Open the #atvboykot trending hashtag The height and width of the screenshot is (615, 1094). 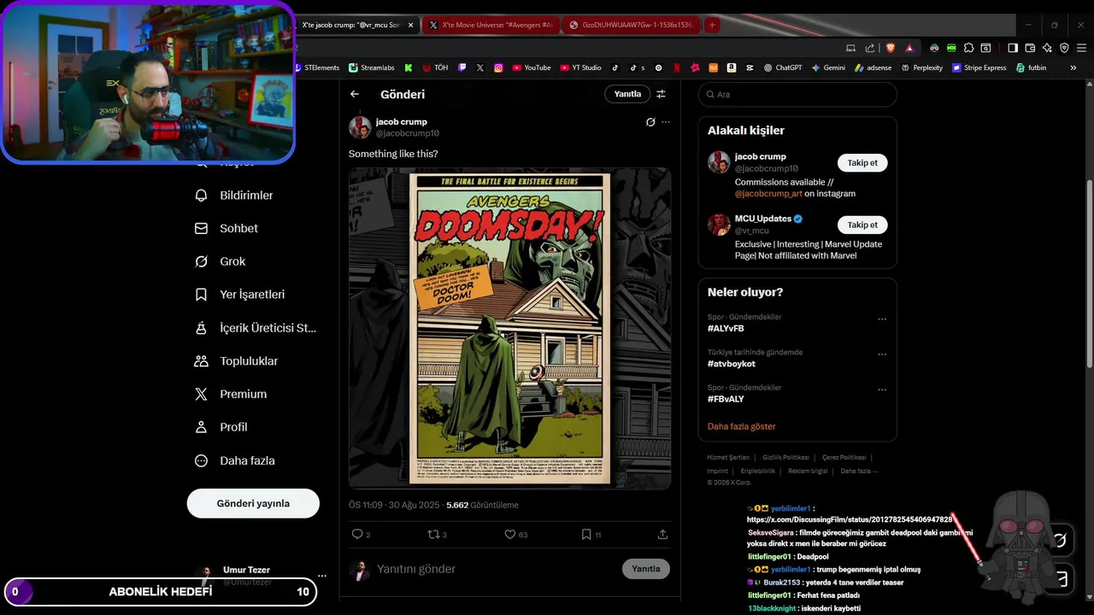tap(732, 364)
